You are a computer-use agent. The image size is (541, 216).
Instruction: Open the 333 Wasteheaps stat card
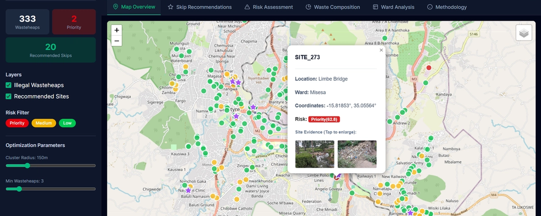(27, 22)
